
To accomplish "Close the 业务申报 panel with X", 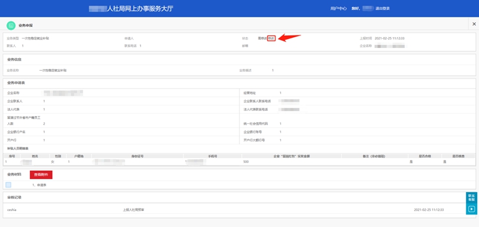I will pos(474,24).
